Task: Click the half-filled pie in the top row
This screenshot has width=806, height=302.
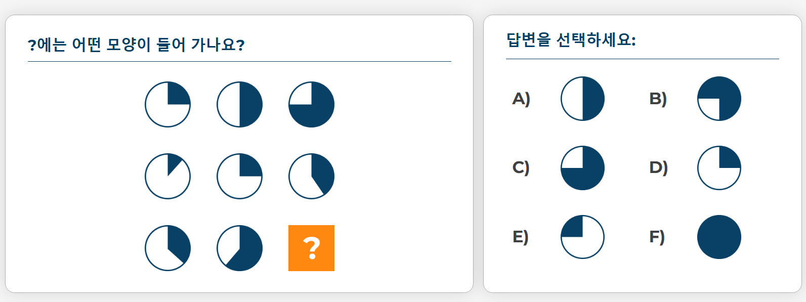Action: (239, 104)
